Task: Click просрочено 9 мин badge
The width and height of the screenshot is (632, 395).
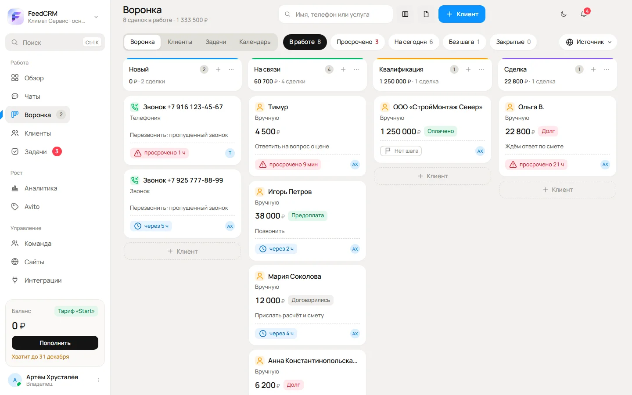Action: 288,165
